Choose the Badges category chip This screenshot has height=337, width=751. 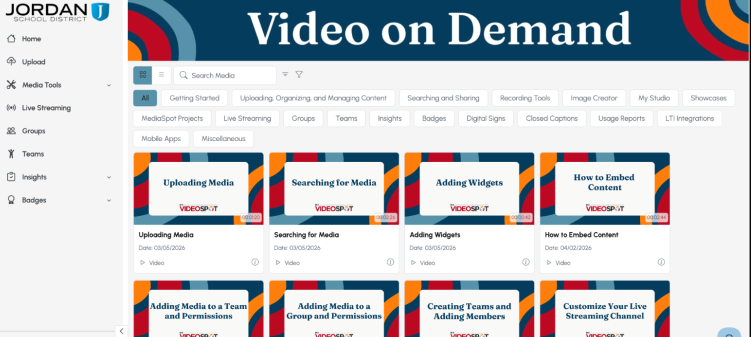coord(434,118)
